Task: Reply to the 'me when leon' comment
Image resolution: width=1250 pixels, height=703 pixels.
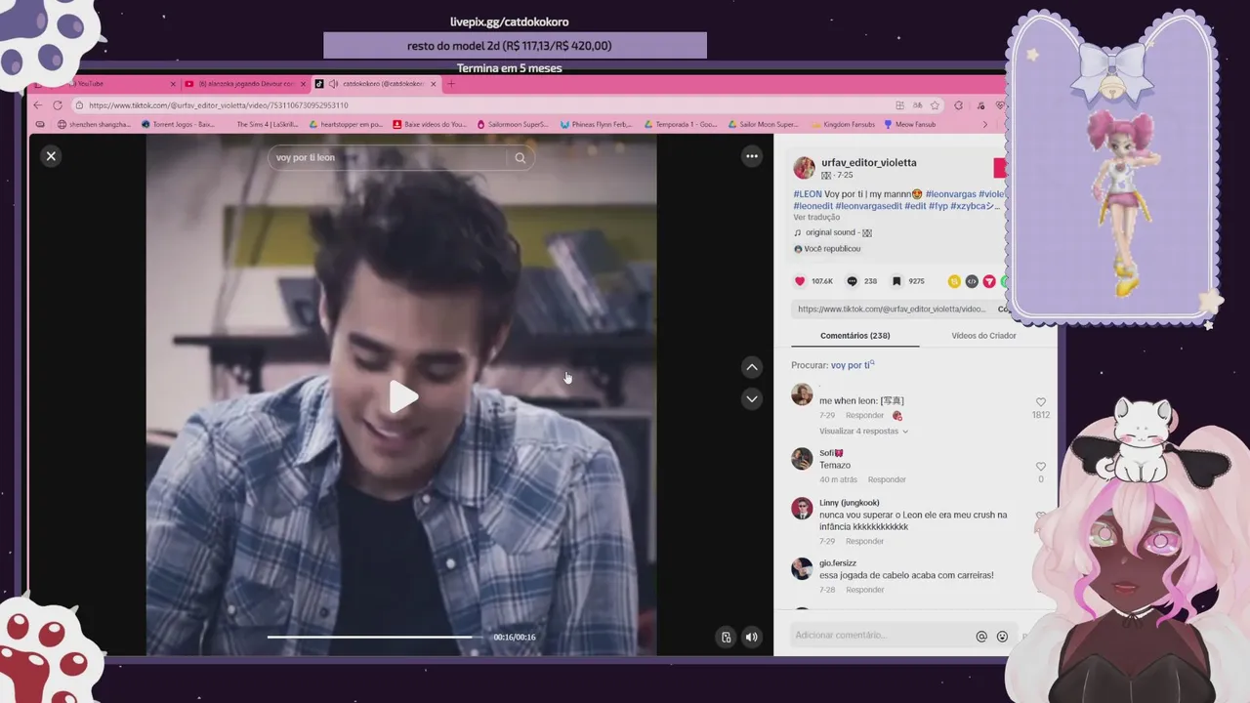Action: click(x=864, y=415)
